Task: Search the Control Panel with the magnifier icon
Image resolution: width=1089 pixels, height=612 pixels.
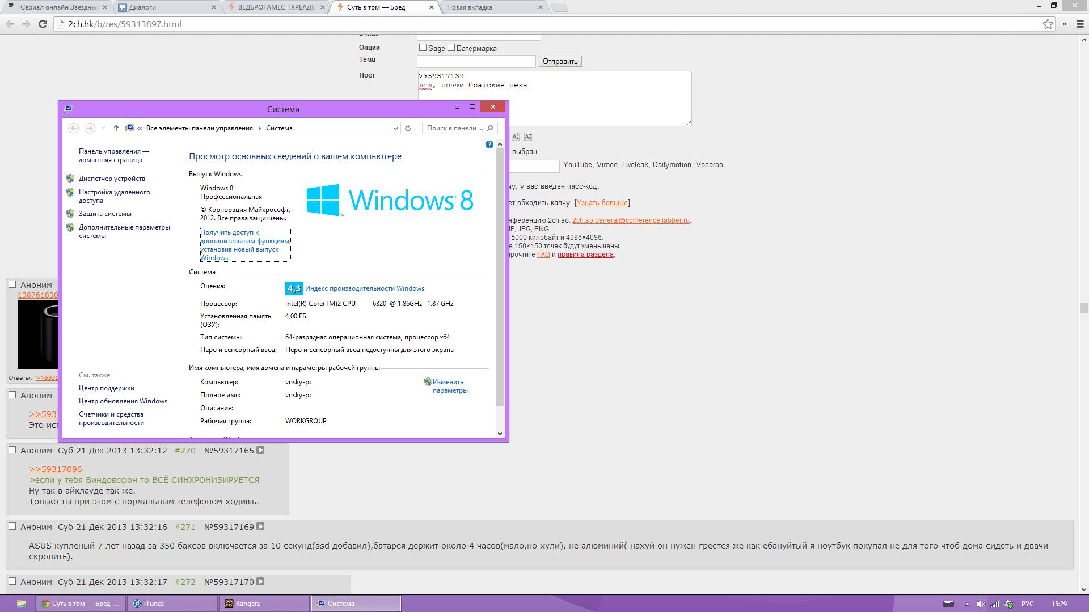Action: (x=490, y=128)
